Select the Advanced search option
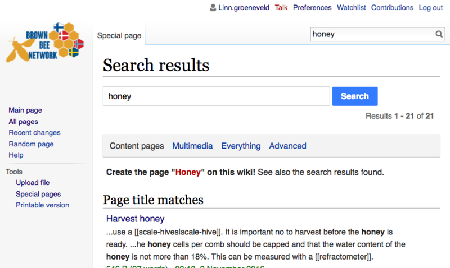This screenshot has width=450, height=268. click(x=287, y=146)
